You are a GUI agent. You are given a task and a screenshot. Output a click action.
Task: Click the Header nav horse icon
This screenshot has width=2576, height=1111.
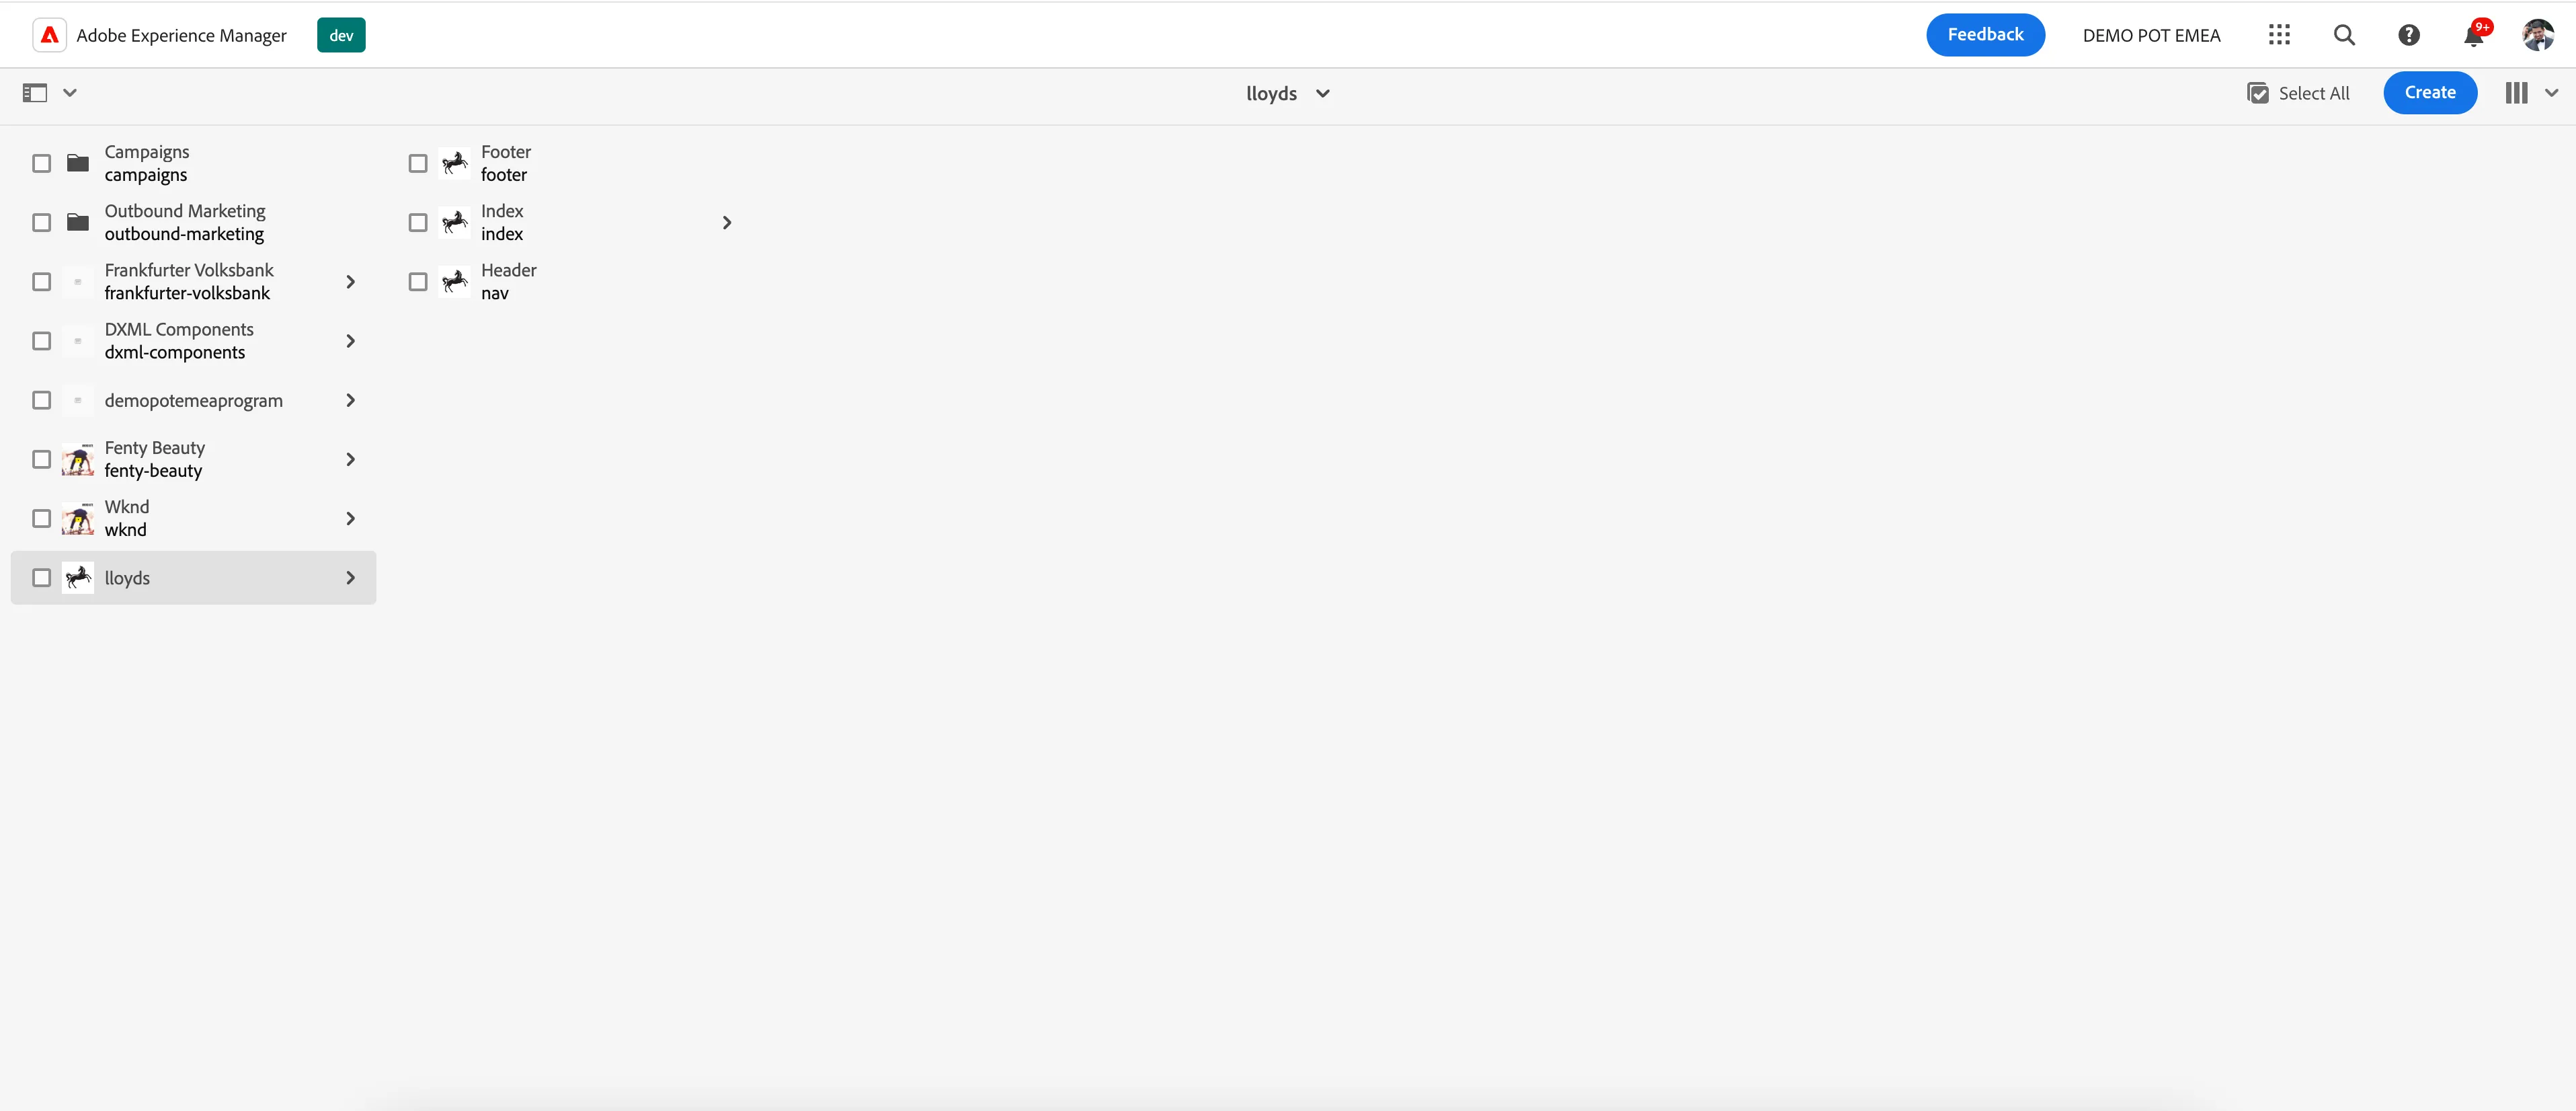click(455, 281)
